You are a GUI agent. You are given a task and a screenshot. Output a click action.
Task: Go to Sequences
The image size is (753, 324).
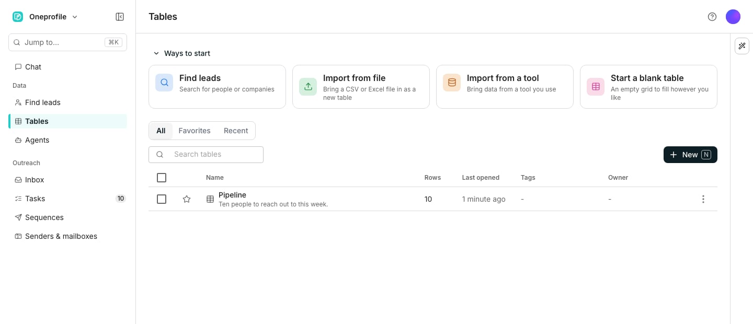(67, 217)
